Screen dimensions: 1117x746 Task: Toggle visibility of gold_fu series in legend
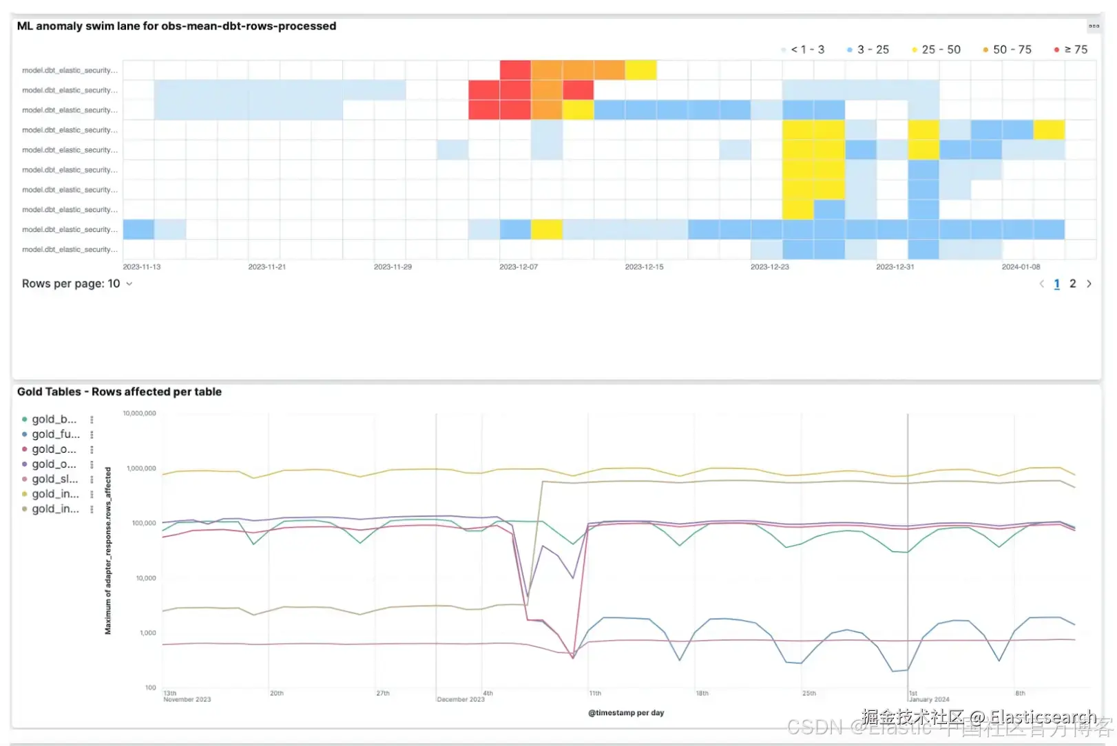coord(56,434)
